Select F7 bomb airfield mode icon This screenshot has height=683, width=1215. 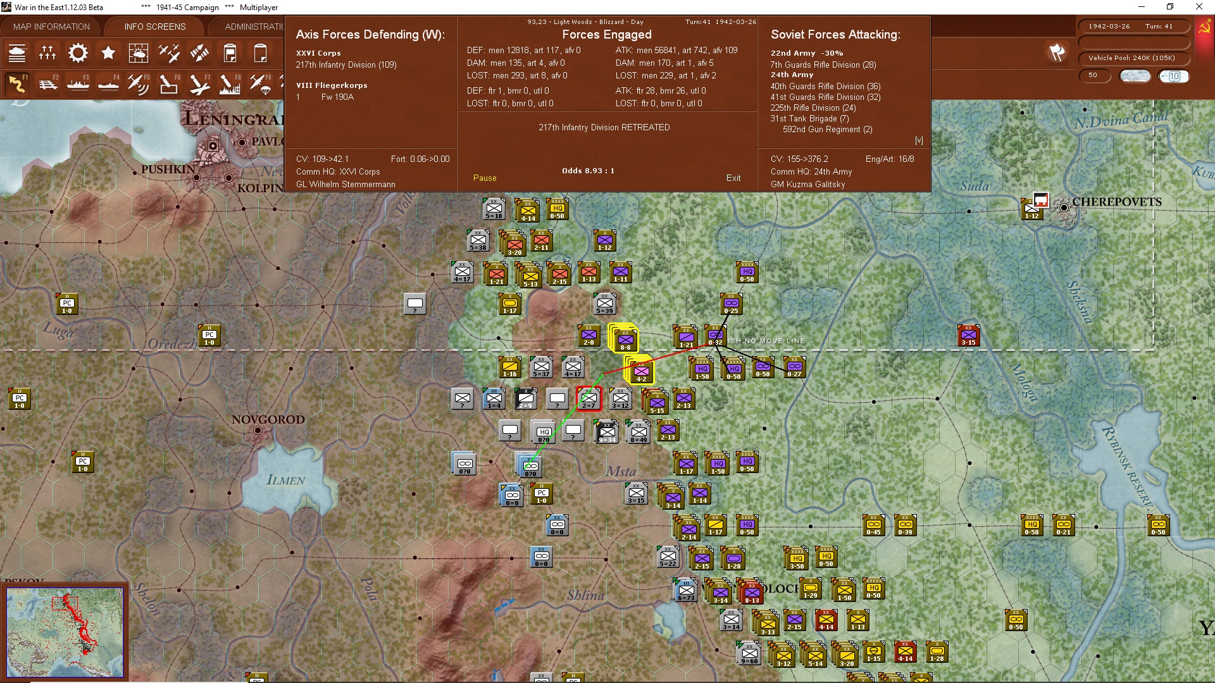[199, 83]
